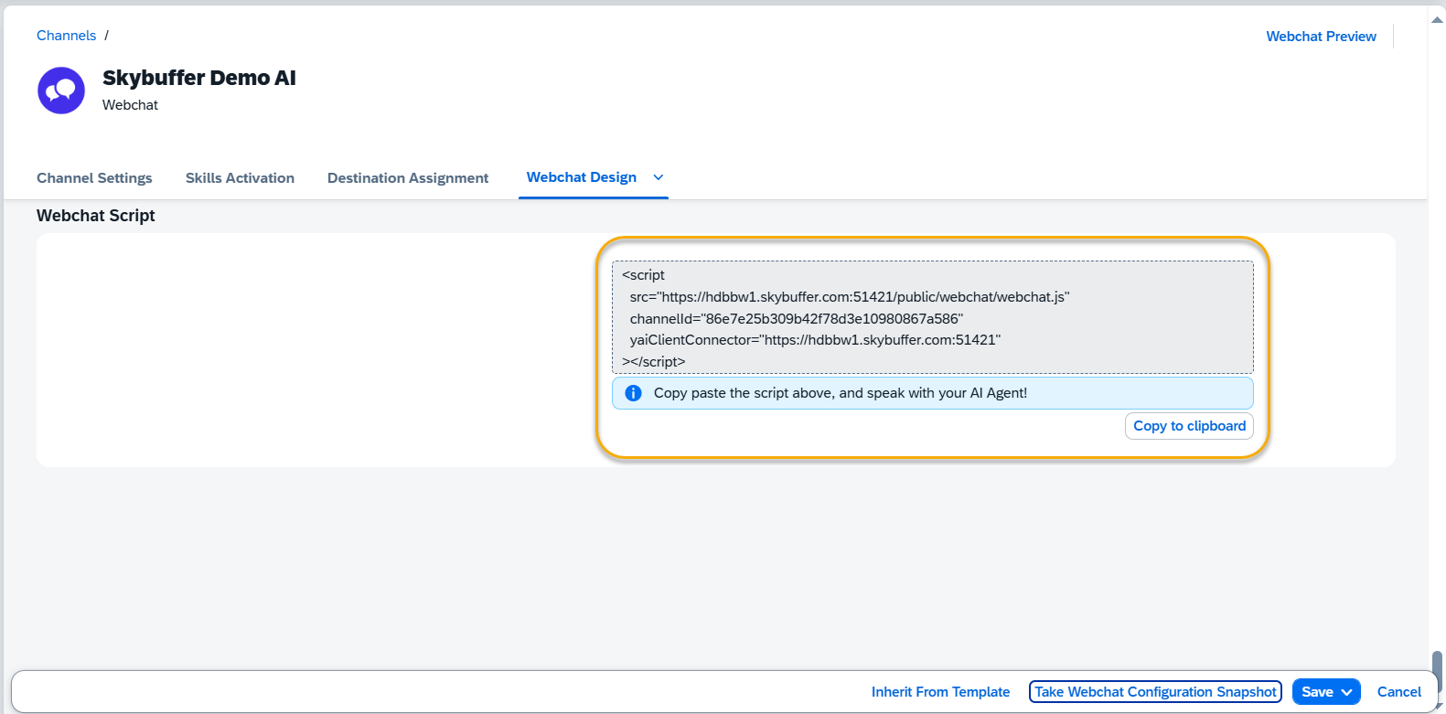
Task: Click inside the webchat script code box
Action: pyautogui.click(x=933, y=317)
